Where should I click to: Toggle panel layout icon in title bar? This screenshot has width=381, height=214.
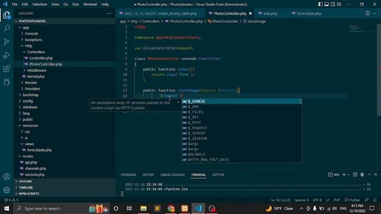pos(327,4)
